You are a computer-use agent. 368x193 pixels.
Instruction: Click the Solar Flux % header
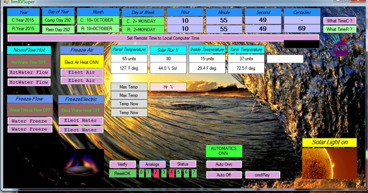tap(168, 50)
